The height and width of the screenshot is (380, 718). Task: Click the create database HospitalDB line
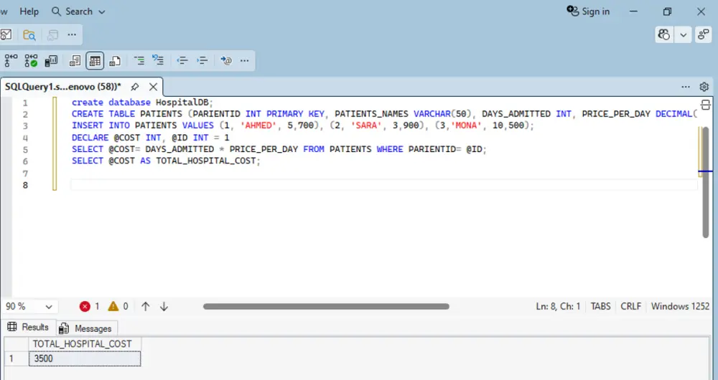click(x=142, y=103)
